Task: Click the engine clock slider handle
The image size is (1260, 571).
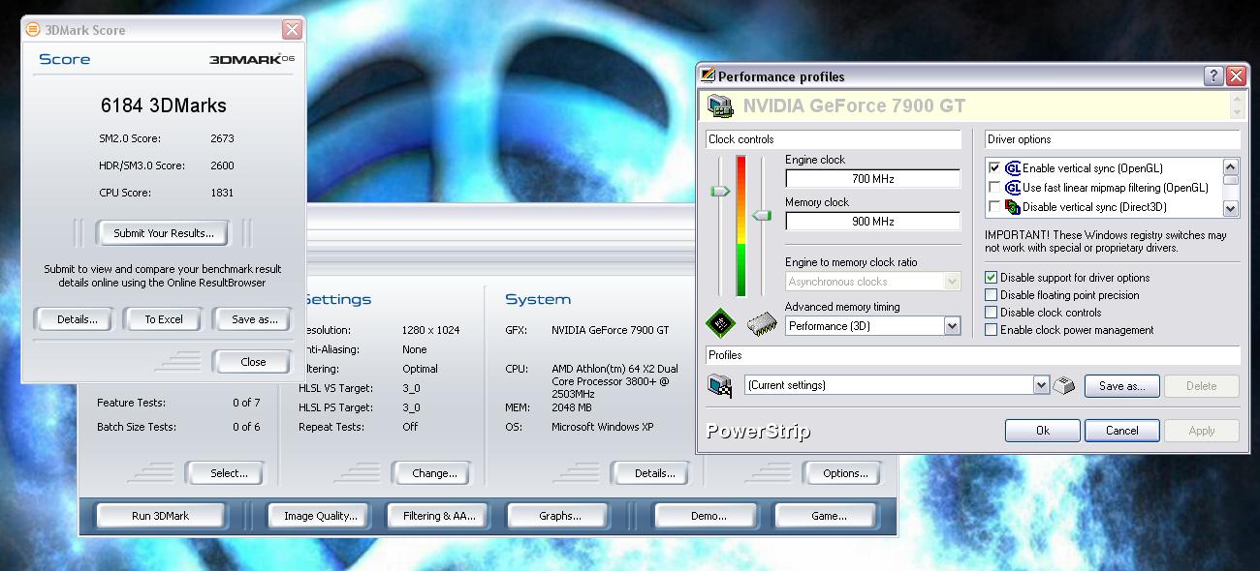Action: (720, 192)
